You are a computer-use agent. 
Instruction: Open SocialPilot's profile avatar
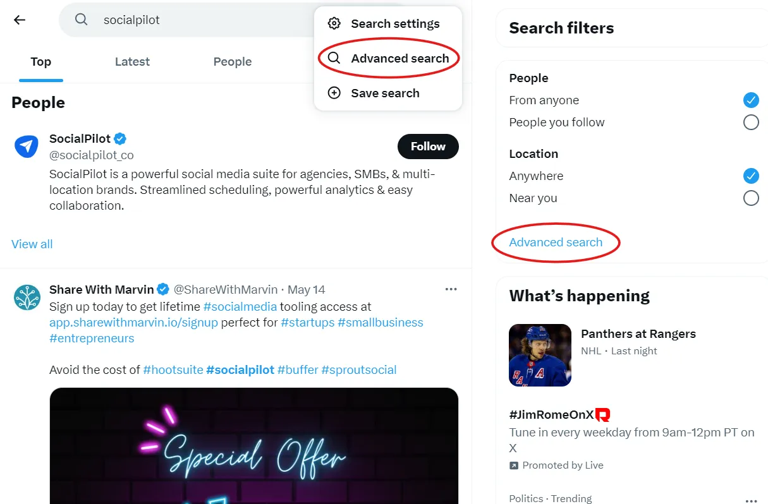tap(27, 147)
